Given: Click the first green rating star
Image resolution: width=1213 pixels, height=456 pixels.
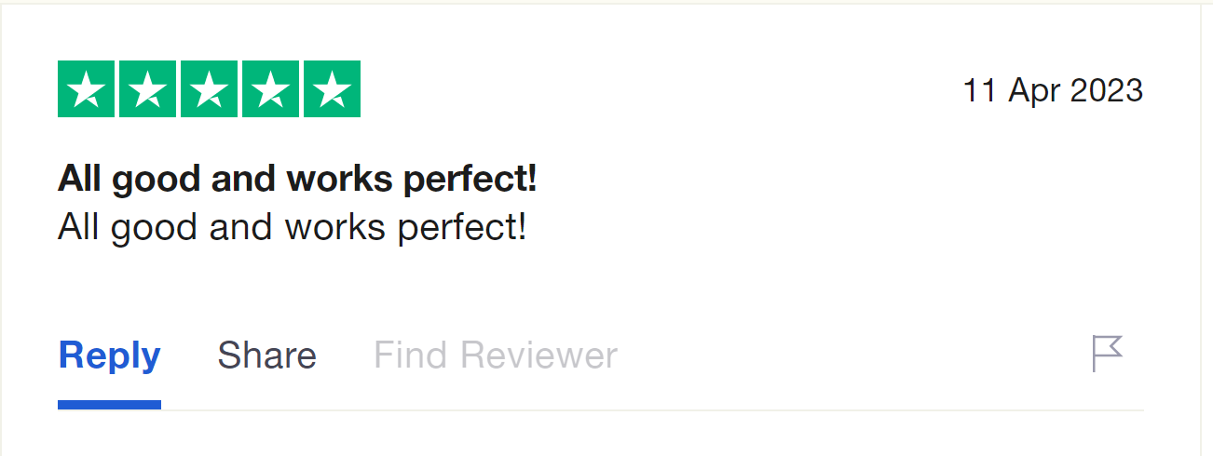Looking at the screenshot, I should [86, 89].
